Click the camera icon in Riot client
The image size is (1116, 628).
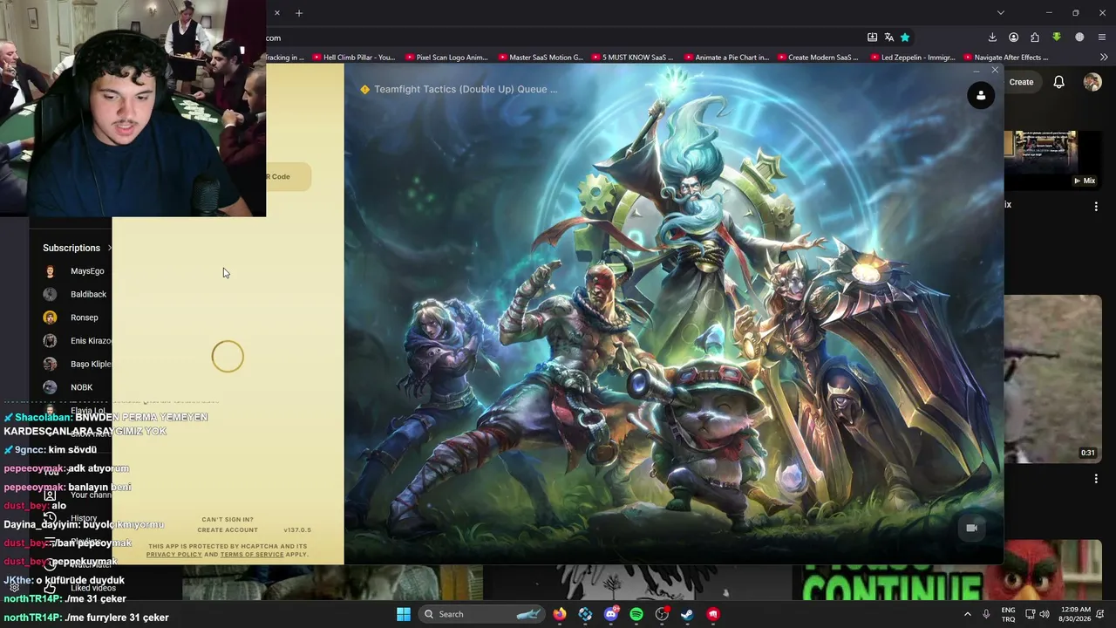click(x=972, y=528)
